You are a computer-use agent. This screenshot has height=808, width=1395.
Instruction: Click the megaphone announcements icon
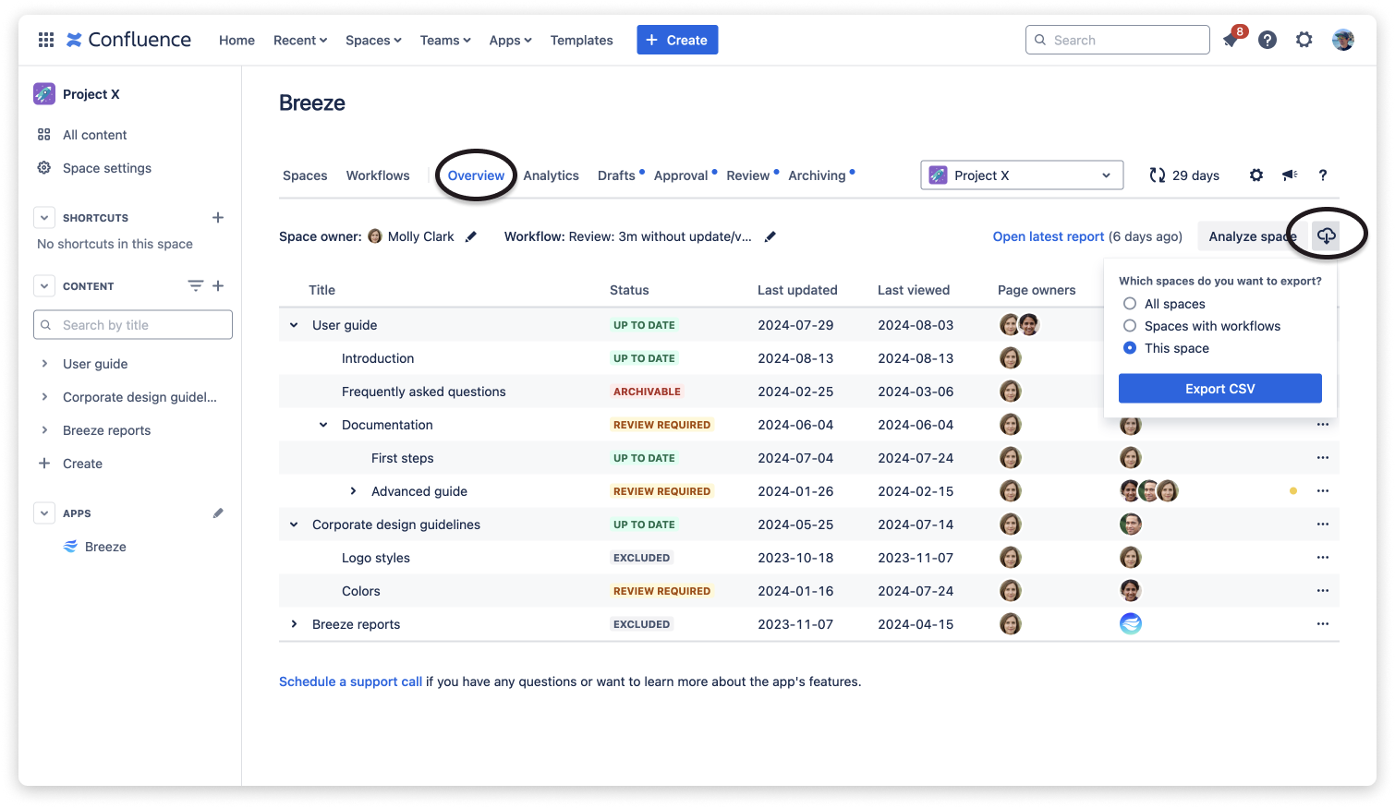click(1290, 175)
